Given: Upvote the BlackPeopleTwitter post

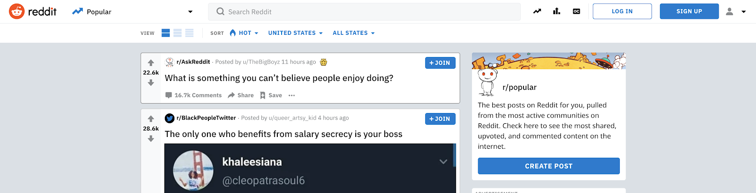Looking at the screenshot, I should click(x=151, y=119).
